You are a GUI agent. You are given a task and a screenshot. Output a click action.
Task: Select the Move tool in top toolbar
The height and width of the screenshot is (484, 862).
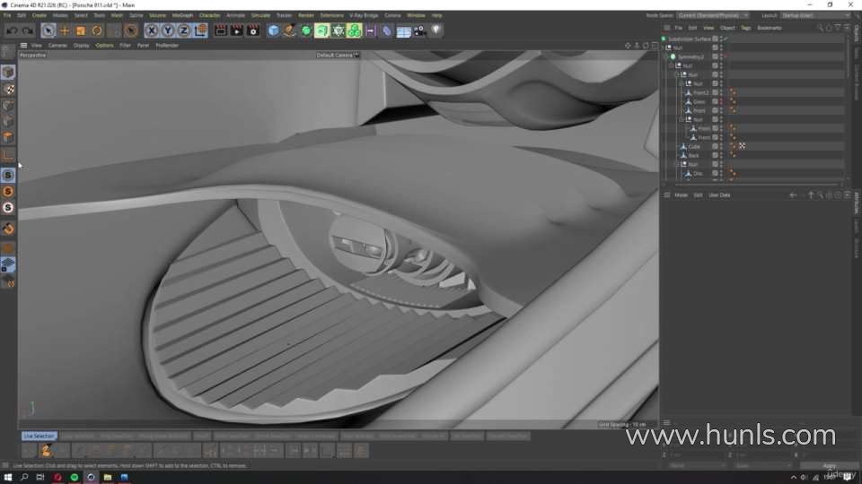pos(65,30)
